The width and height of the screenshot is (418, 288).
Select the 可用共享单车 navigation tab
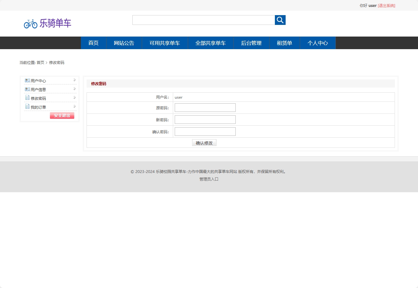(x=165, y=43)
